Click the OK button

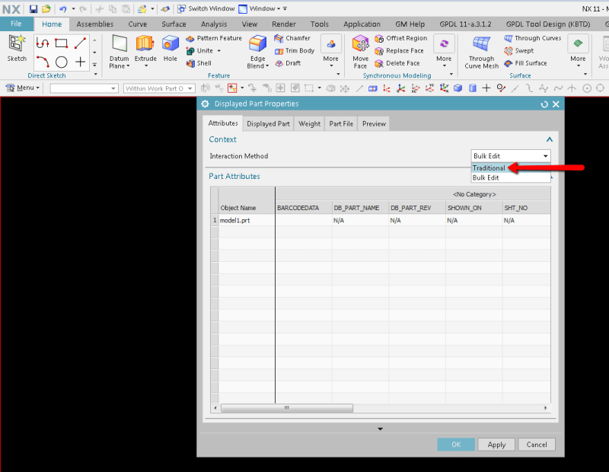click(x=456, y=445)
